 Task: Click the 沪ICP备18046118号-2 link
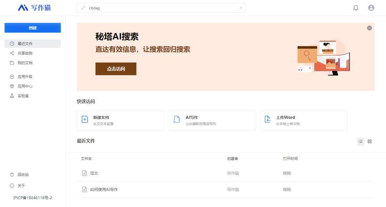point(33,198)
